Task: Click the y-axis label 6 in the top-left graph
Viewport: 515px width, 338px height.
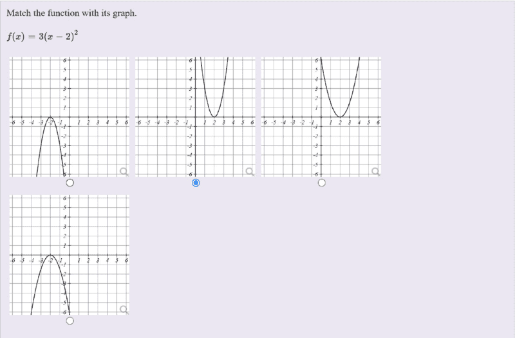Action: tap(64, 61)
